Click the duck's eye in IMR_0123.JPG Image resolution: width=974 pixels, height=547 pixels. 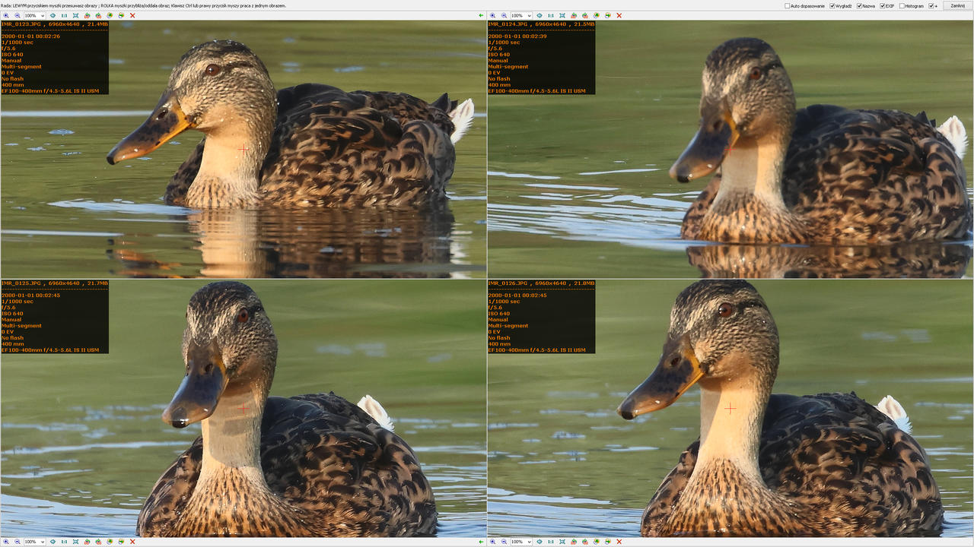pos(212,69)
